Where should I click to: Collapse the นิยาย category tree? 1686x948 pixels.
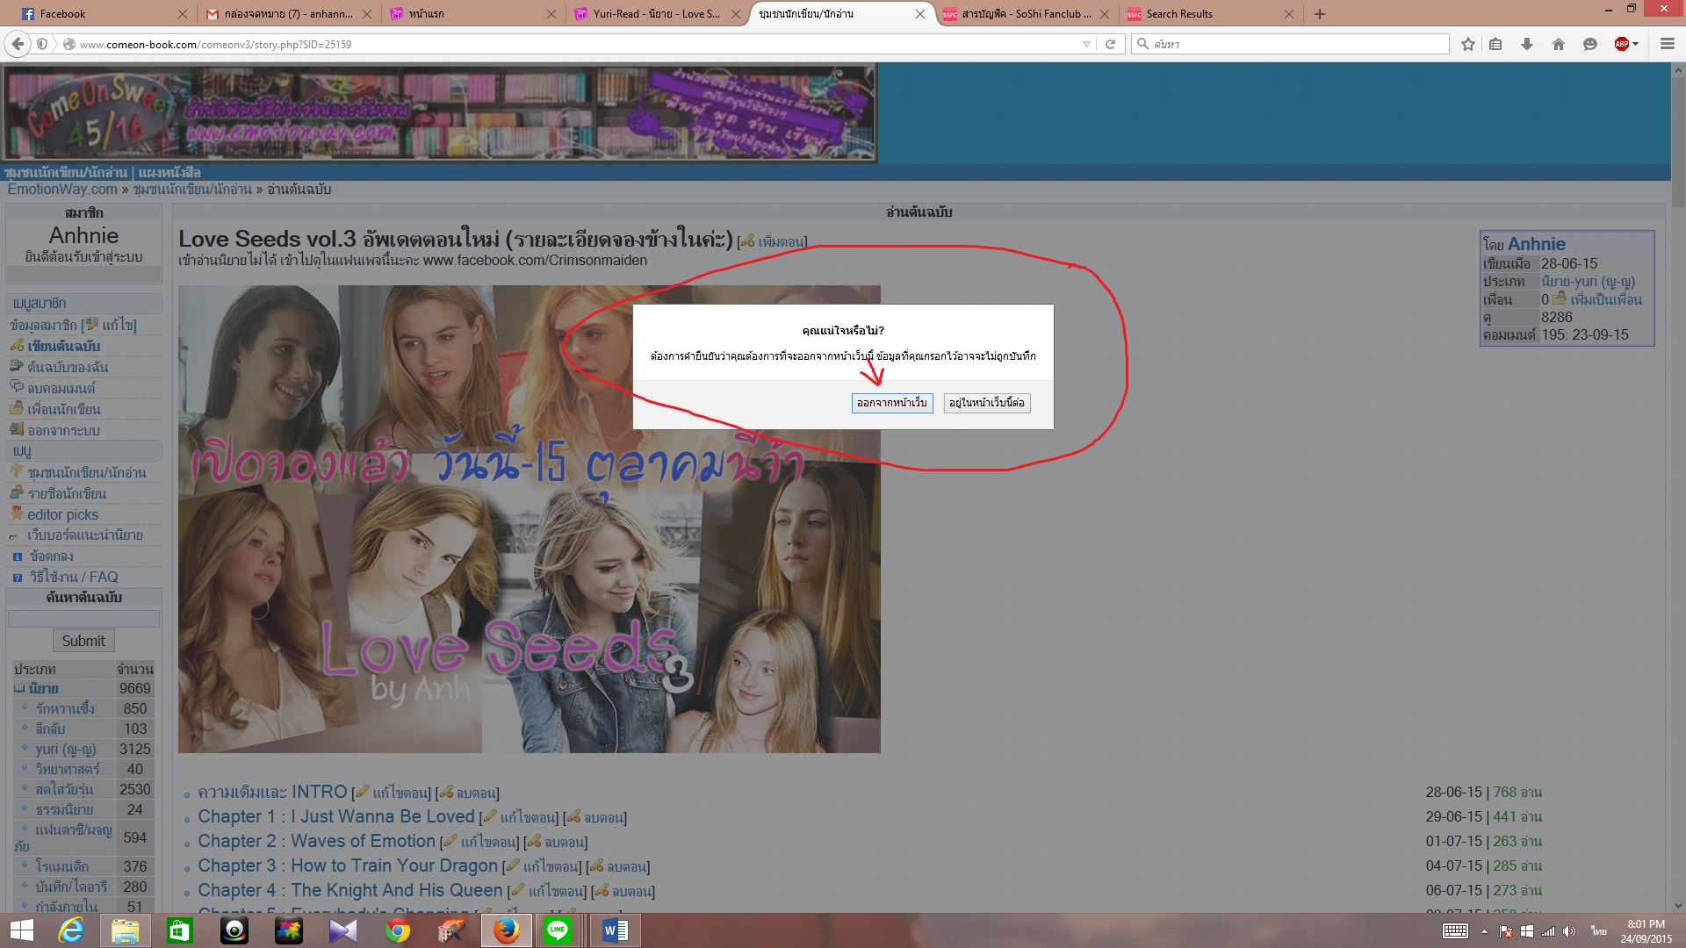[x=19, y=689]
